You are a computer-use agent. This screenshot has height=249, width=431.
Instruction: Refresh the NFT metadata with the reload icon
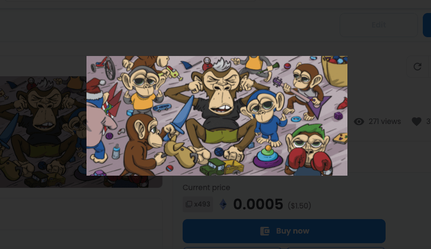[x=417, y=67]
